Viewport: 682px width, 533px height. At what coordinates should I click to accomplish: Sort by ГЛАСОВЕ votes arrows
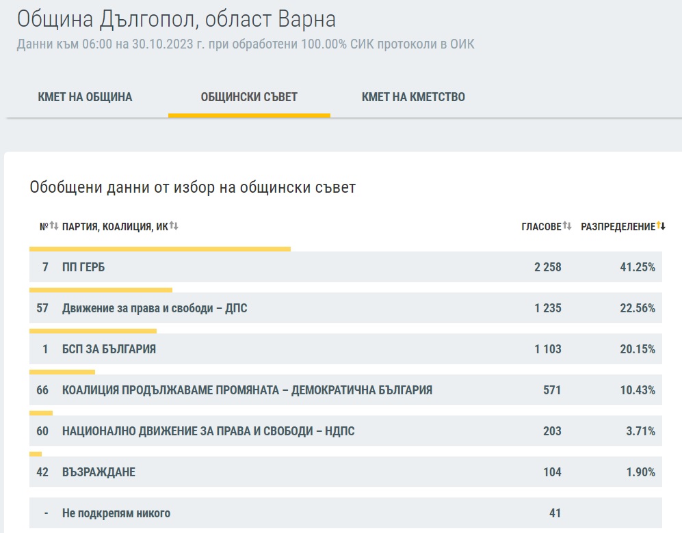(x=567, y=225)
